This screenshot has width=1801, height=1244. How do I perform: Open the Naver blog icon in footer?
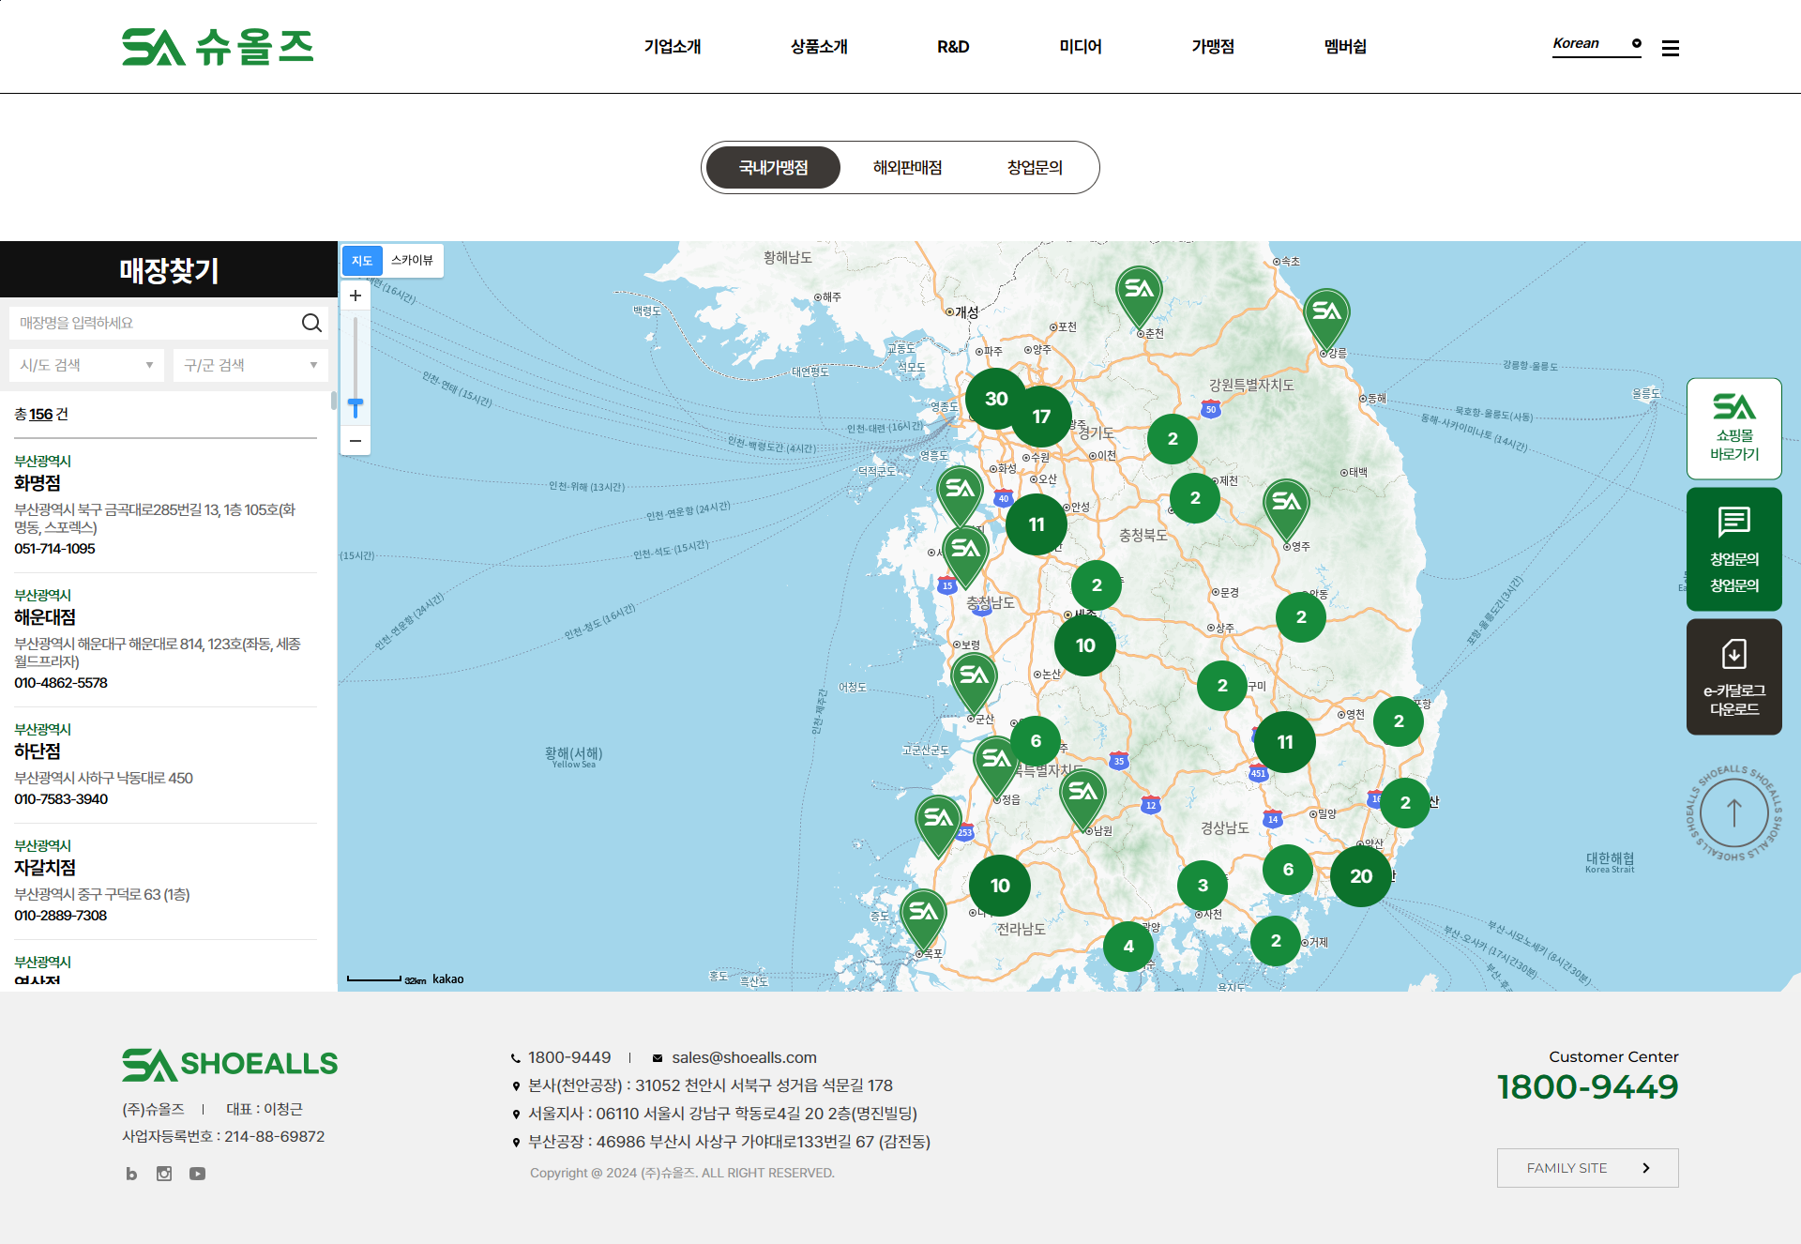point(131,1174)
